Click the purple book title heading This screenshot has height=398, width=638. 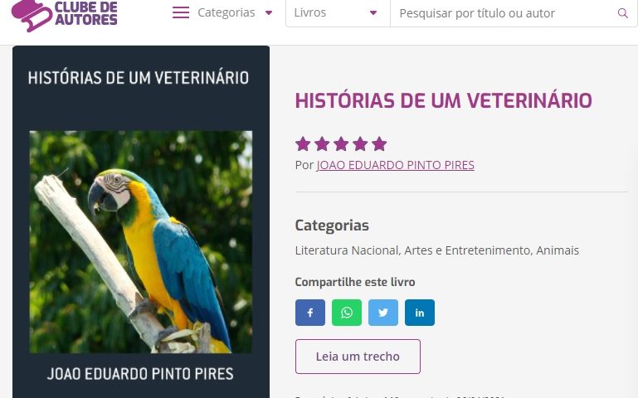(x=444, y=100)
